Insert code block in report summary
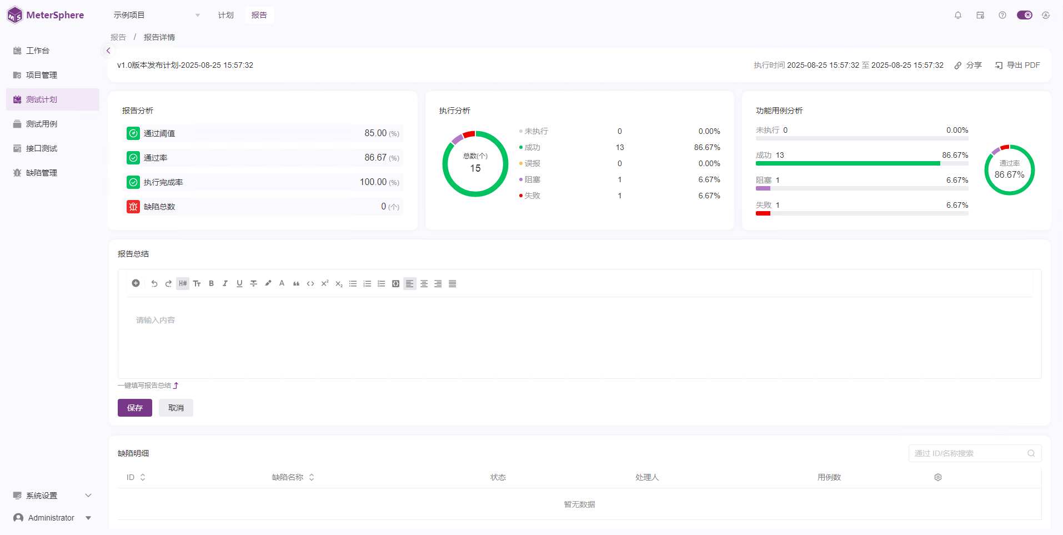 coord(395,283)
